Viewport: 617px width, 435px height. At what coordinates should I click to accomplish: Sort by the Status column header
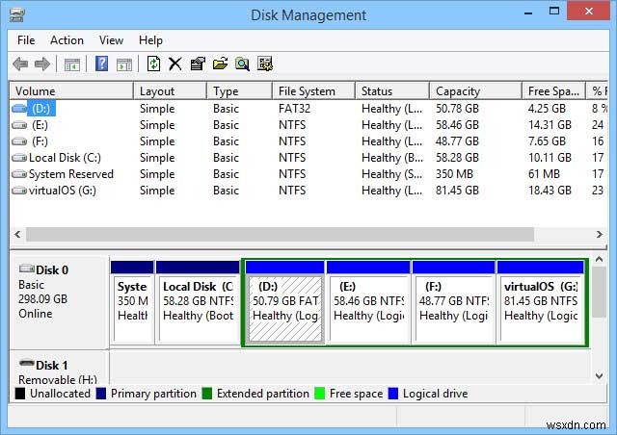[392, 91]
